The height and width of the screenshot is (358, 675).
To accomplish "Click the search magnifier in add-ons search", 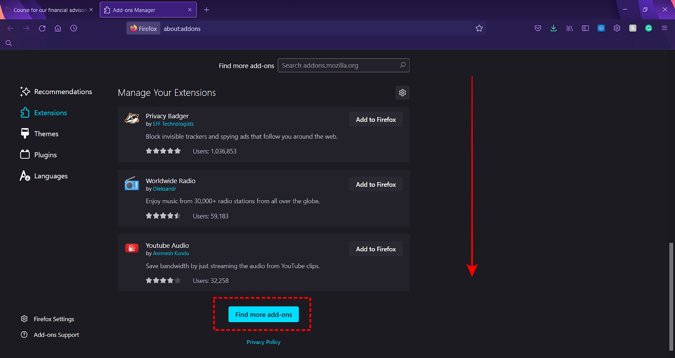I will [403, 65].
